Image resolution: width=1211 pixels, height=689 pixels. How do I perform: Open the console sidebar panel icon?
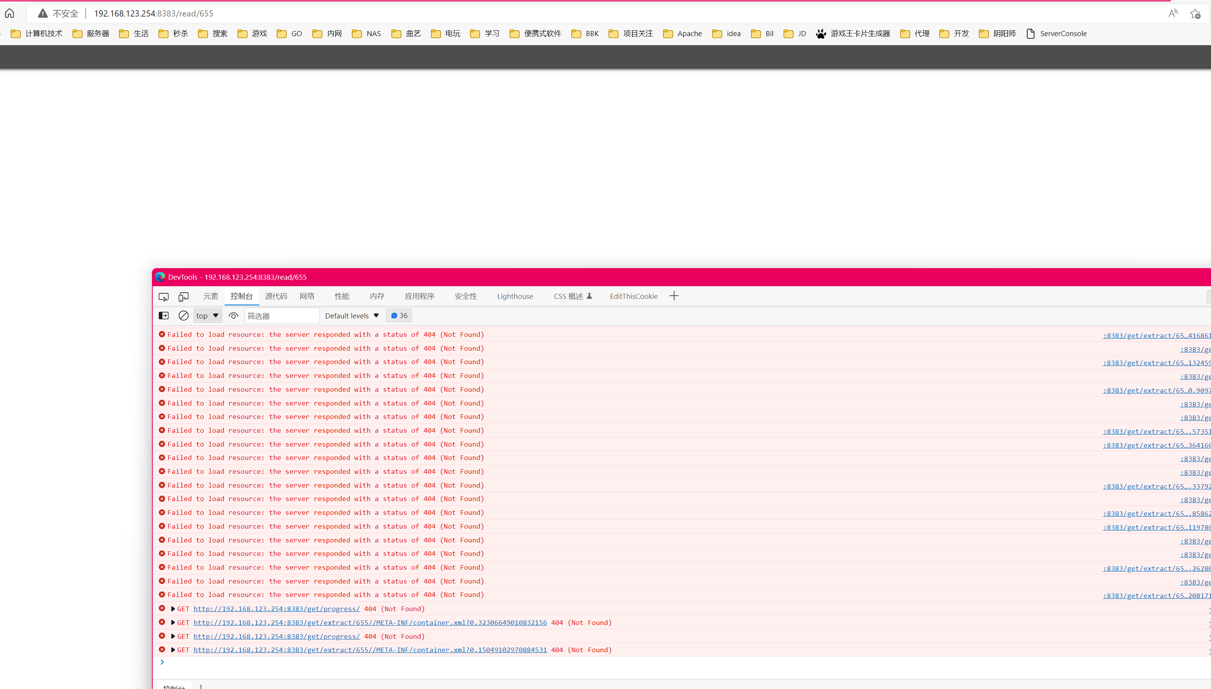163,315
